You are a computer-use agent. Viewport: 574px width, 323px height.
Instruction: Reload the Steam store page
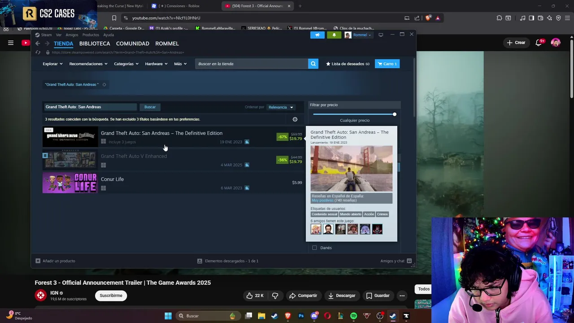click(x=38, y=52)
